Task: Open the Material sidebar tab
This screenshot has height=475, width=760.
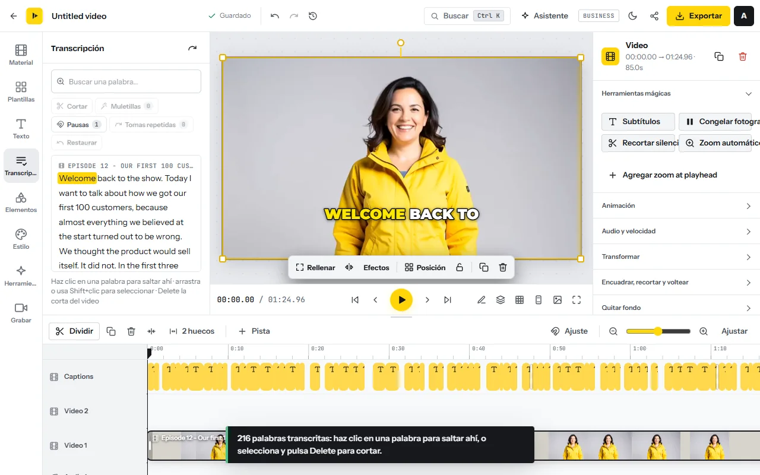Action: [21, 55]
